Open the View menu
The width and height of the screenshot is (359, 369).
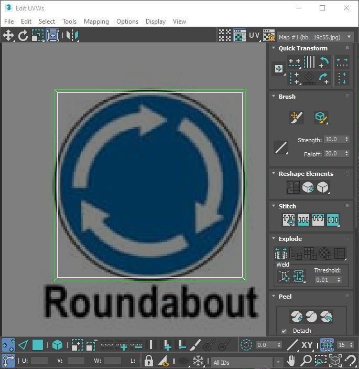coord(179,22)
